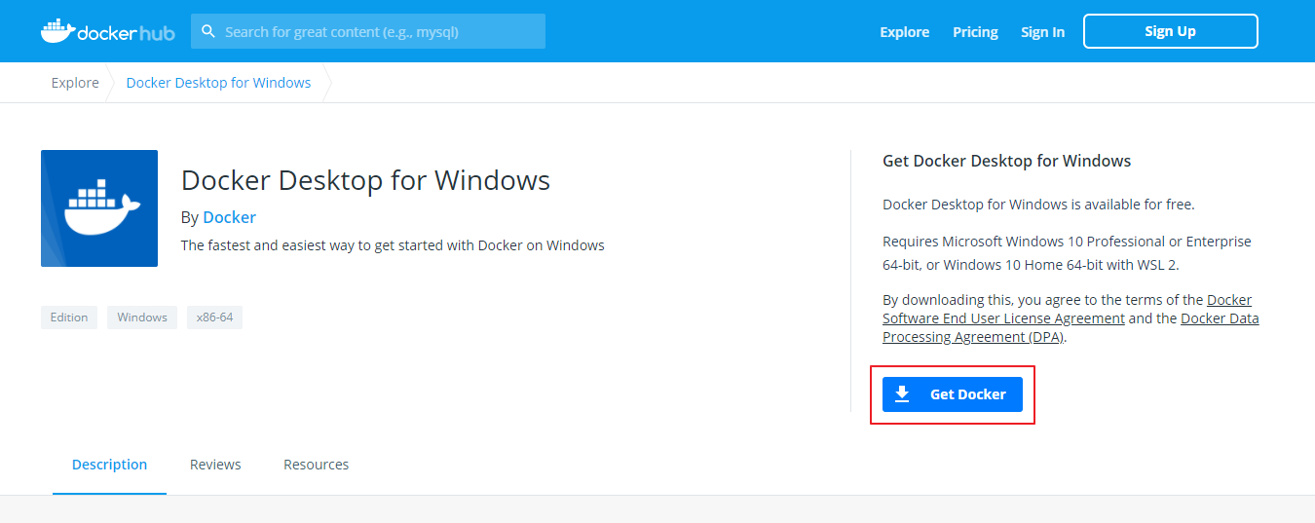The image size is (1315, 523).
Task: Open 'Docker Desktop for Windows' breadcrumb
Action: coord(218,83)
